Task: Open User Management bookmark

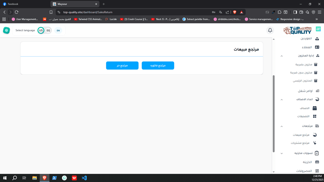Action: (x=25, y=19)
